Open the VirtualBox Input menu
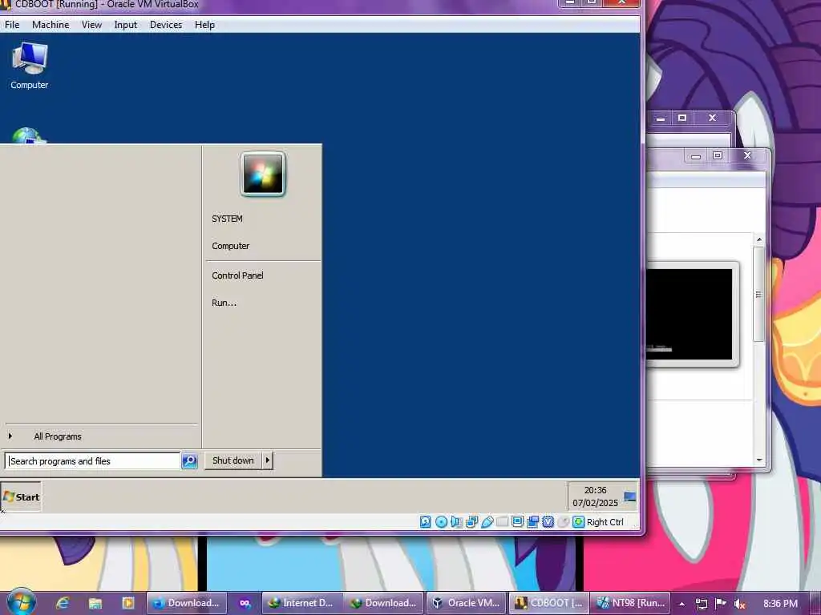The width and height of the screenshot is (821, 615). click(126, 25)
